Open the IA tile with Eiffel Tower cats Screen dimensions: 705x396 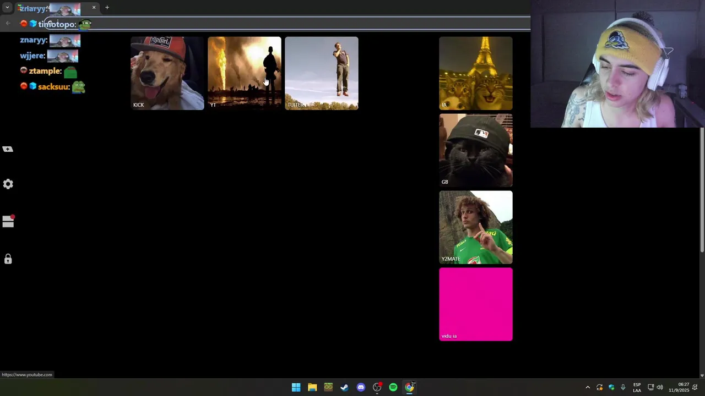[476, 73]
